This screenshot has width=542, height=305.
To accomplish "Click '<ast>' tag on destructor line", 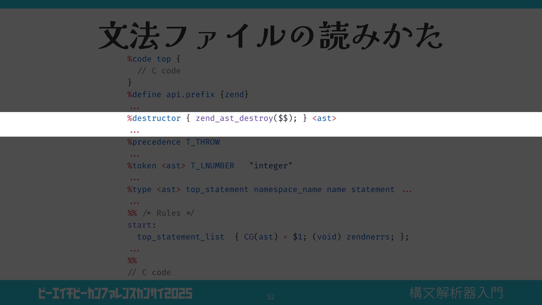I will pos(324,118).
